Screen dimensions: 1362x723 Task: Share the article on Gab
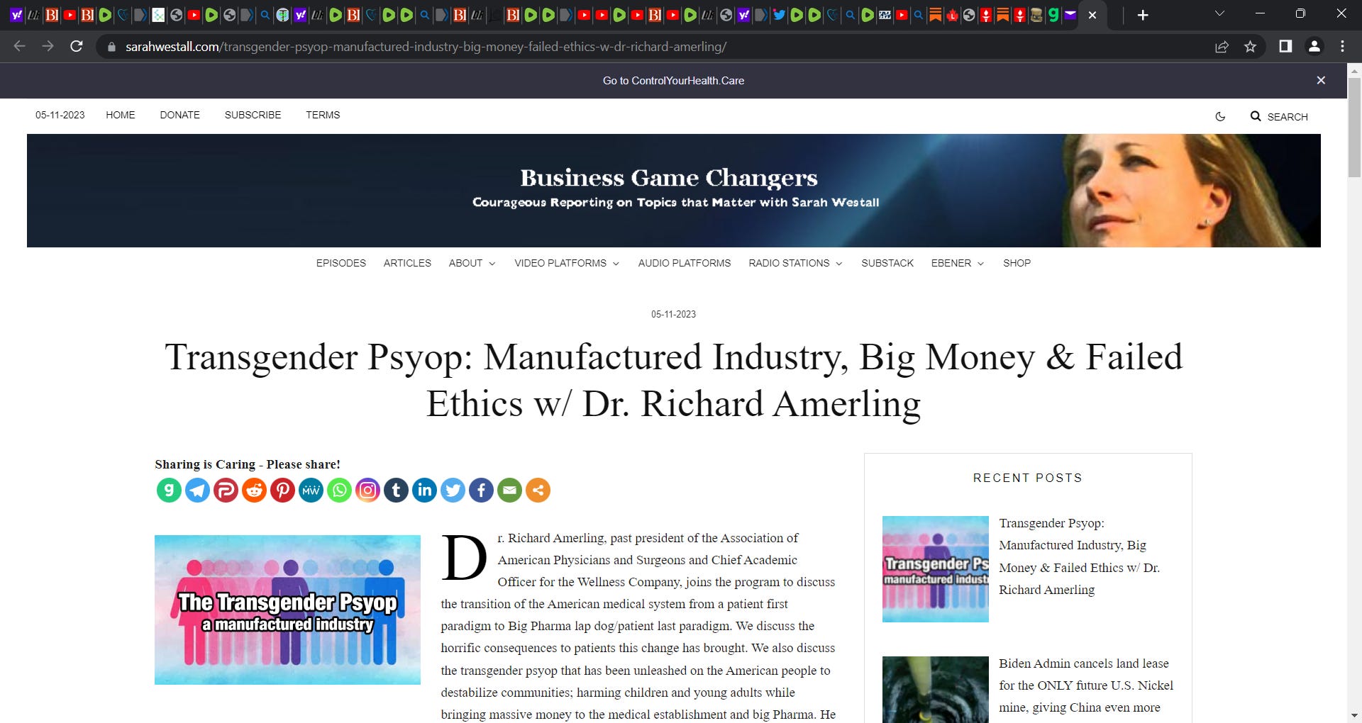(169, 490)
